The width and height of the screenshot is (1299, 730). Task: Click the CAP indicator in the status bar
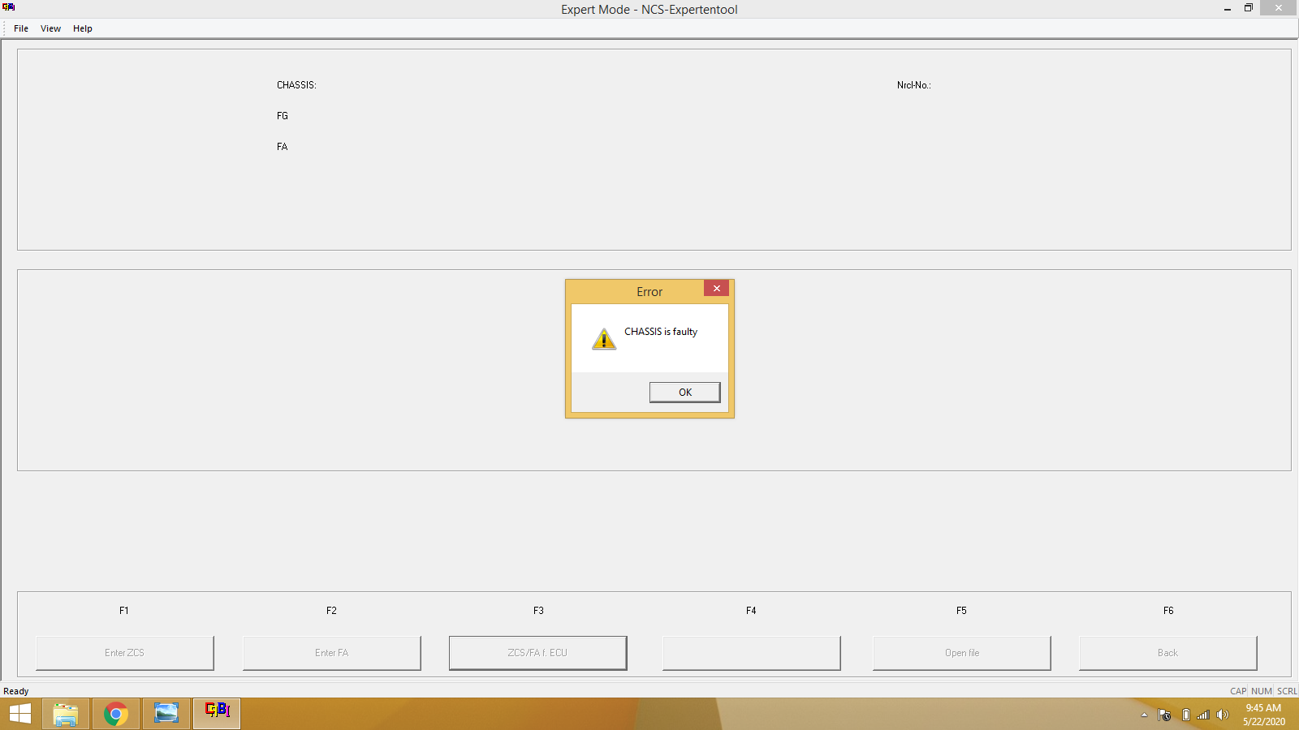(x=1238, y=691)
